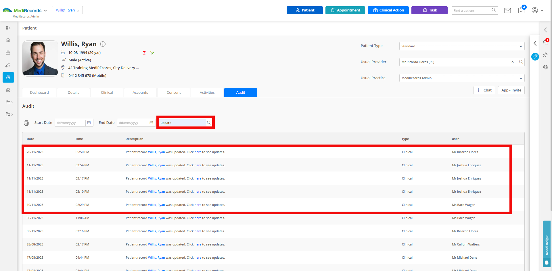Click the pin icon on right sidebar
The image size is (552, 271).
(x=545, y=55)
